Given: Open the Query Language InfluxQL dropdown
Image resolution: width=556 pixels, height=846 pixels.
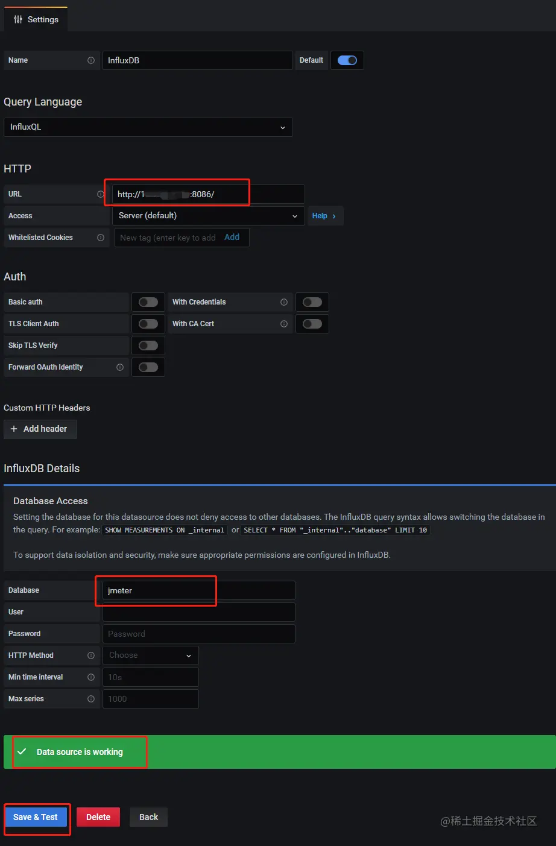Looking at the screenshot, I should click(148, 127).
